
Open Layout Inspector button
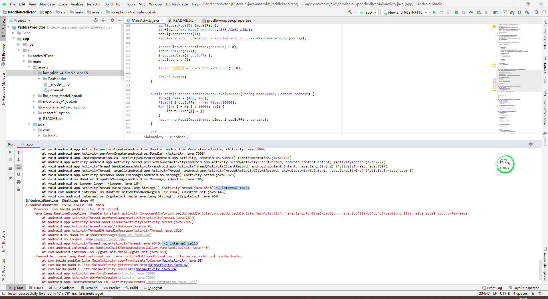(524, 288)
